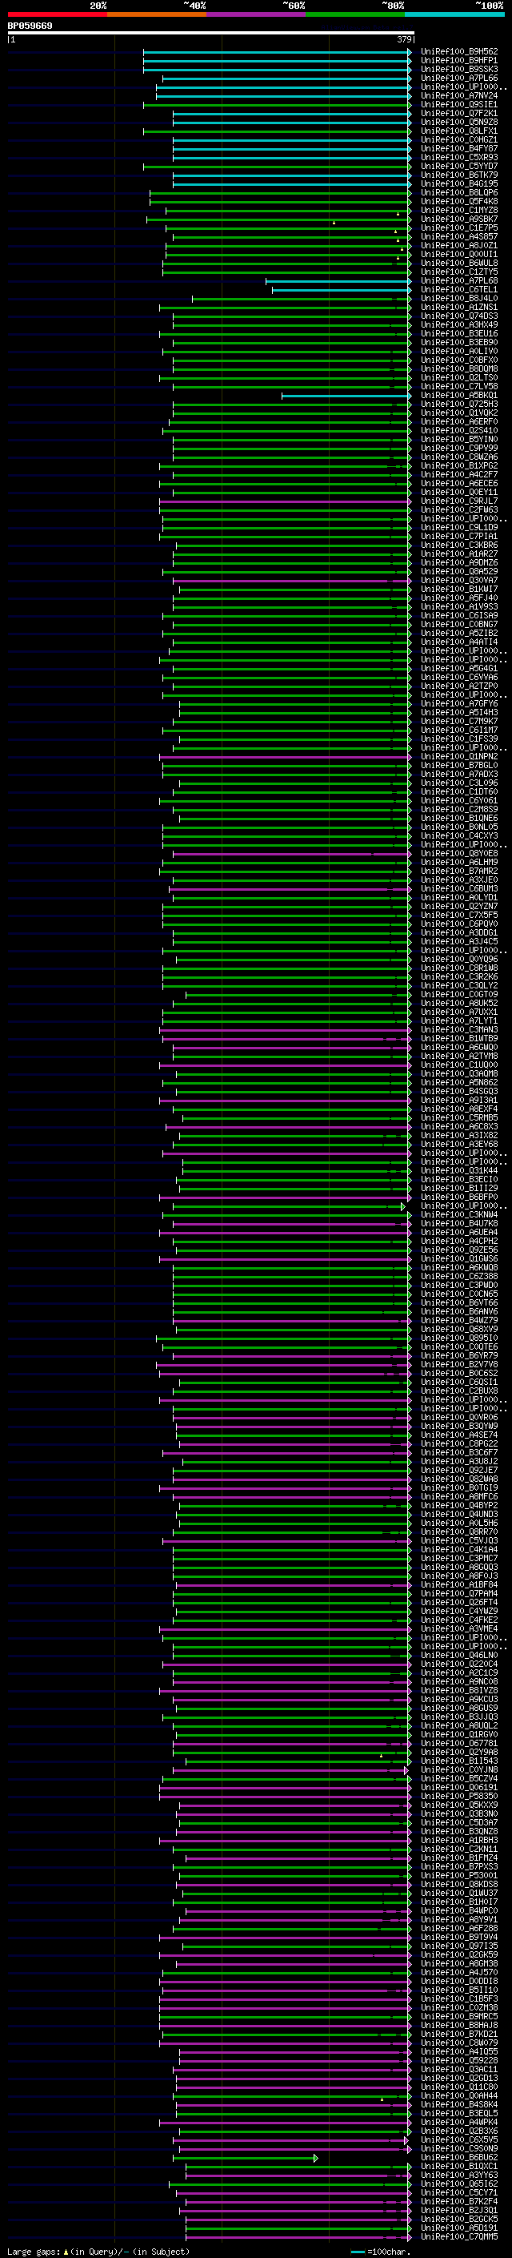
Task: Select hit label UniRef100_A6ERF0
Action: (x=458, y=421)
